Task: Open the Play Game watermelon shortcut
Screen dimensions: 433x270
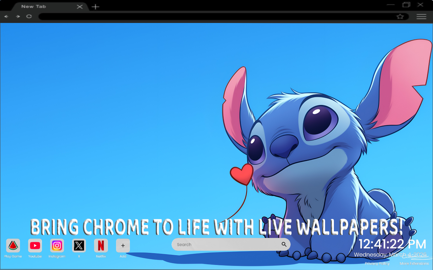Action: tap(13, 246)
